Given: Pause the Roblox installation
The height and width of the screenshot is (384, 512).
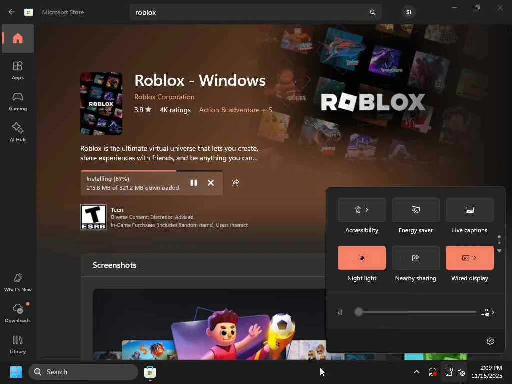Looking at the screenshot, I should click(x=194, y=183).
